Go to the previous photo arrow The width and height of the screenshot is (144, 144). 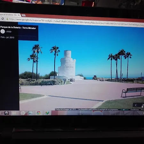click(136, 105)
